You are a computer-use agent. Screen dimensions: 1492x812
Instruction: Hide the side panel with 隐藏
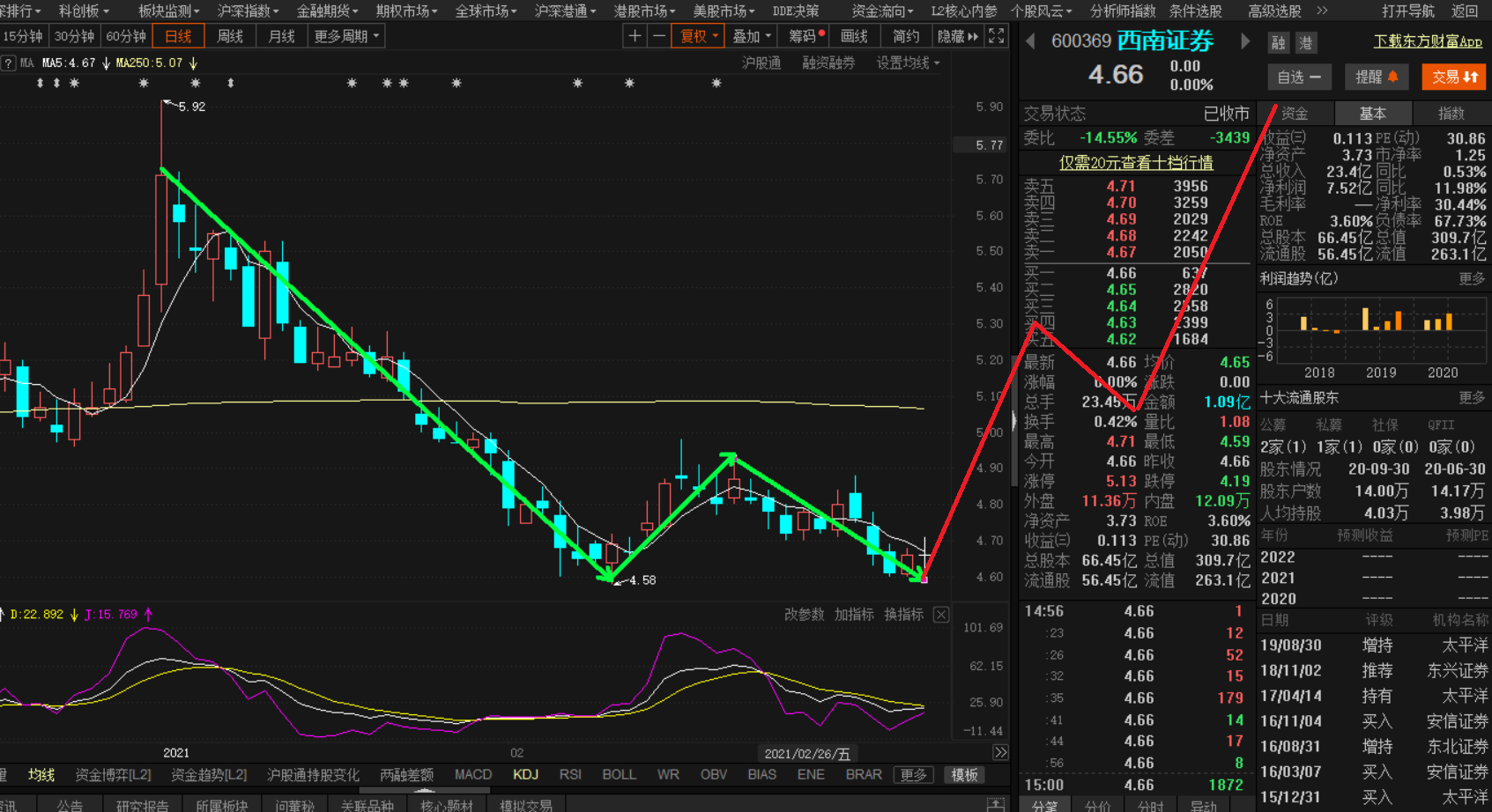click(x=958, y=36)
